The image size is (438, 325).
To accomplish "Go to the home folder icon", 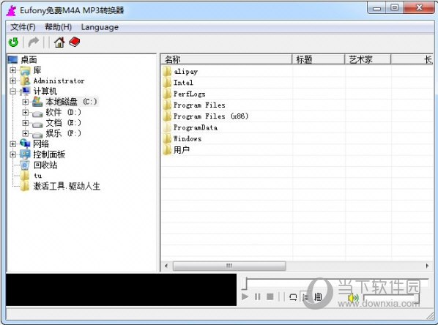I will (59, 42).
